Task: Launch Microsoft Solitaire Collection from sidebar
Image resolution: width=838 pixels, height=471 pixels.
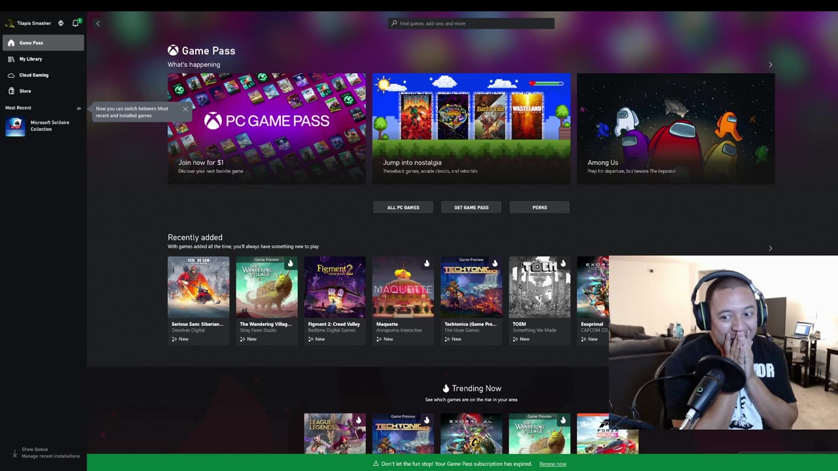Action: [43, 126]
